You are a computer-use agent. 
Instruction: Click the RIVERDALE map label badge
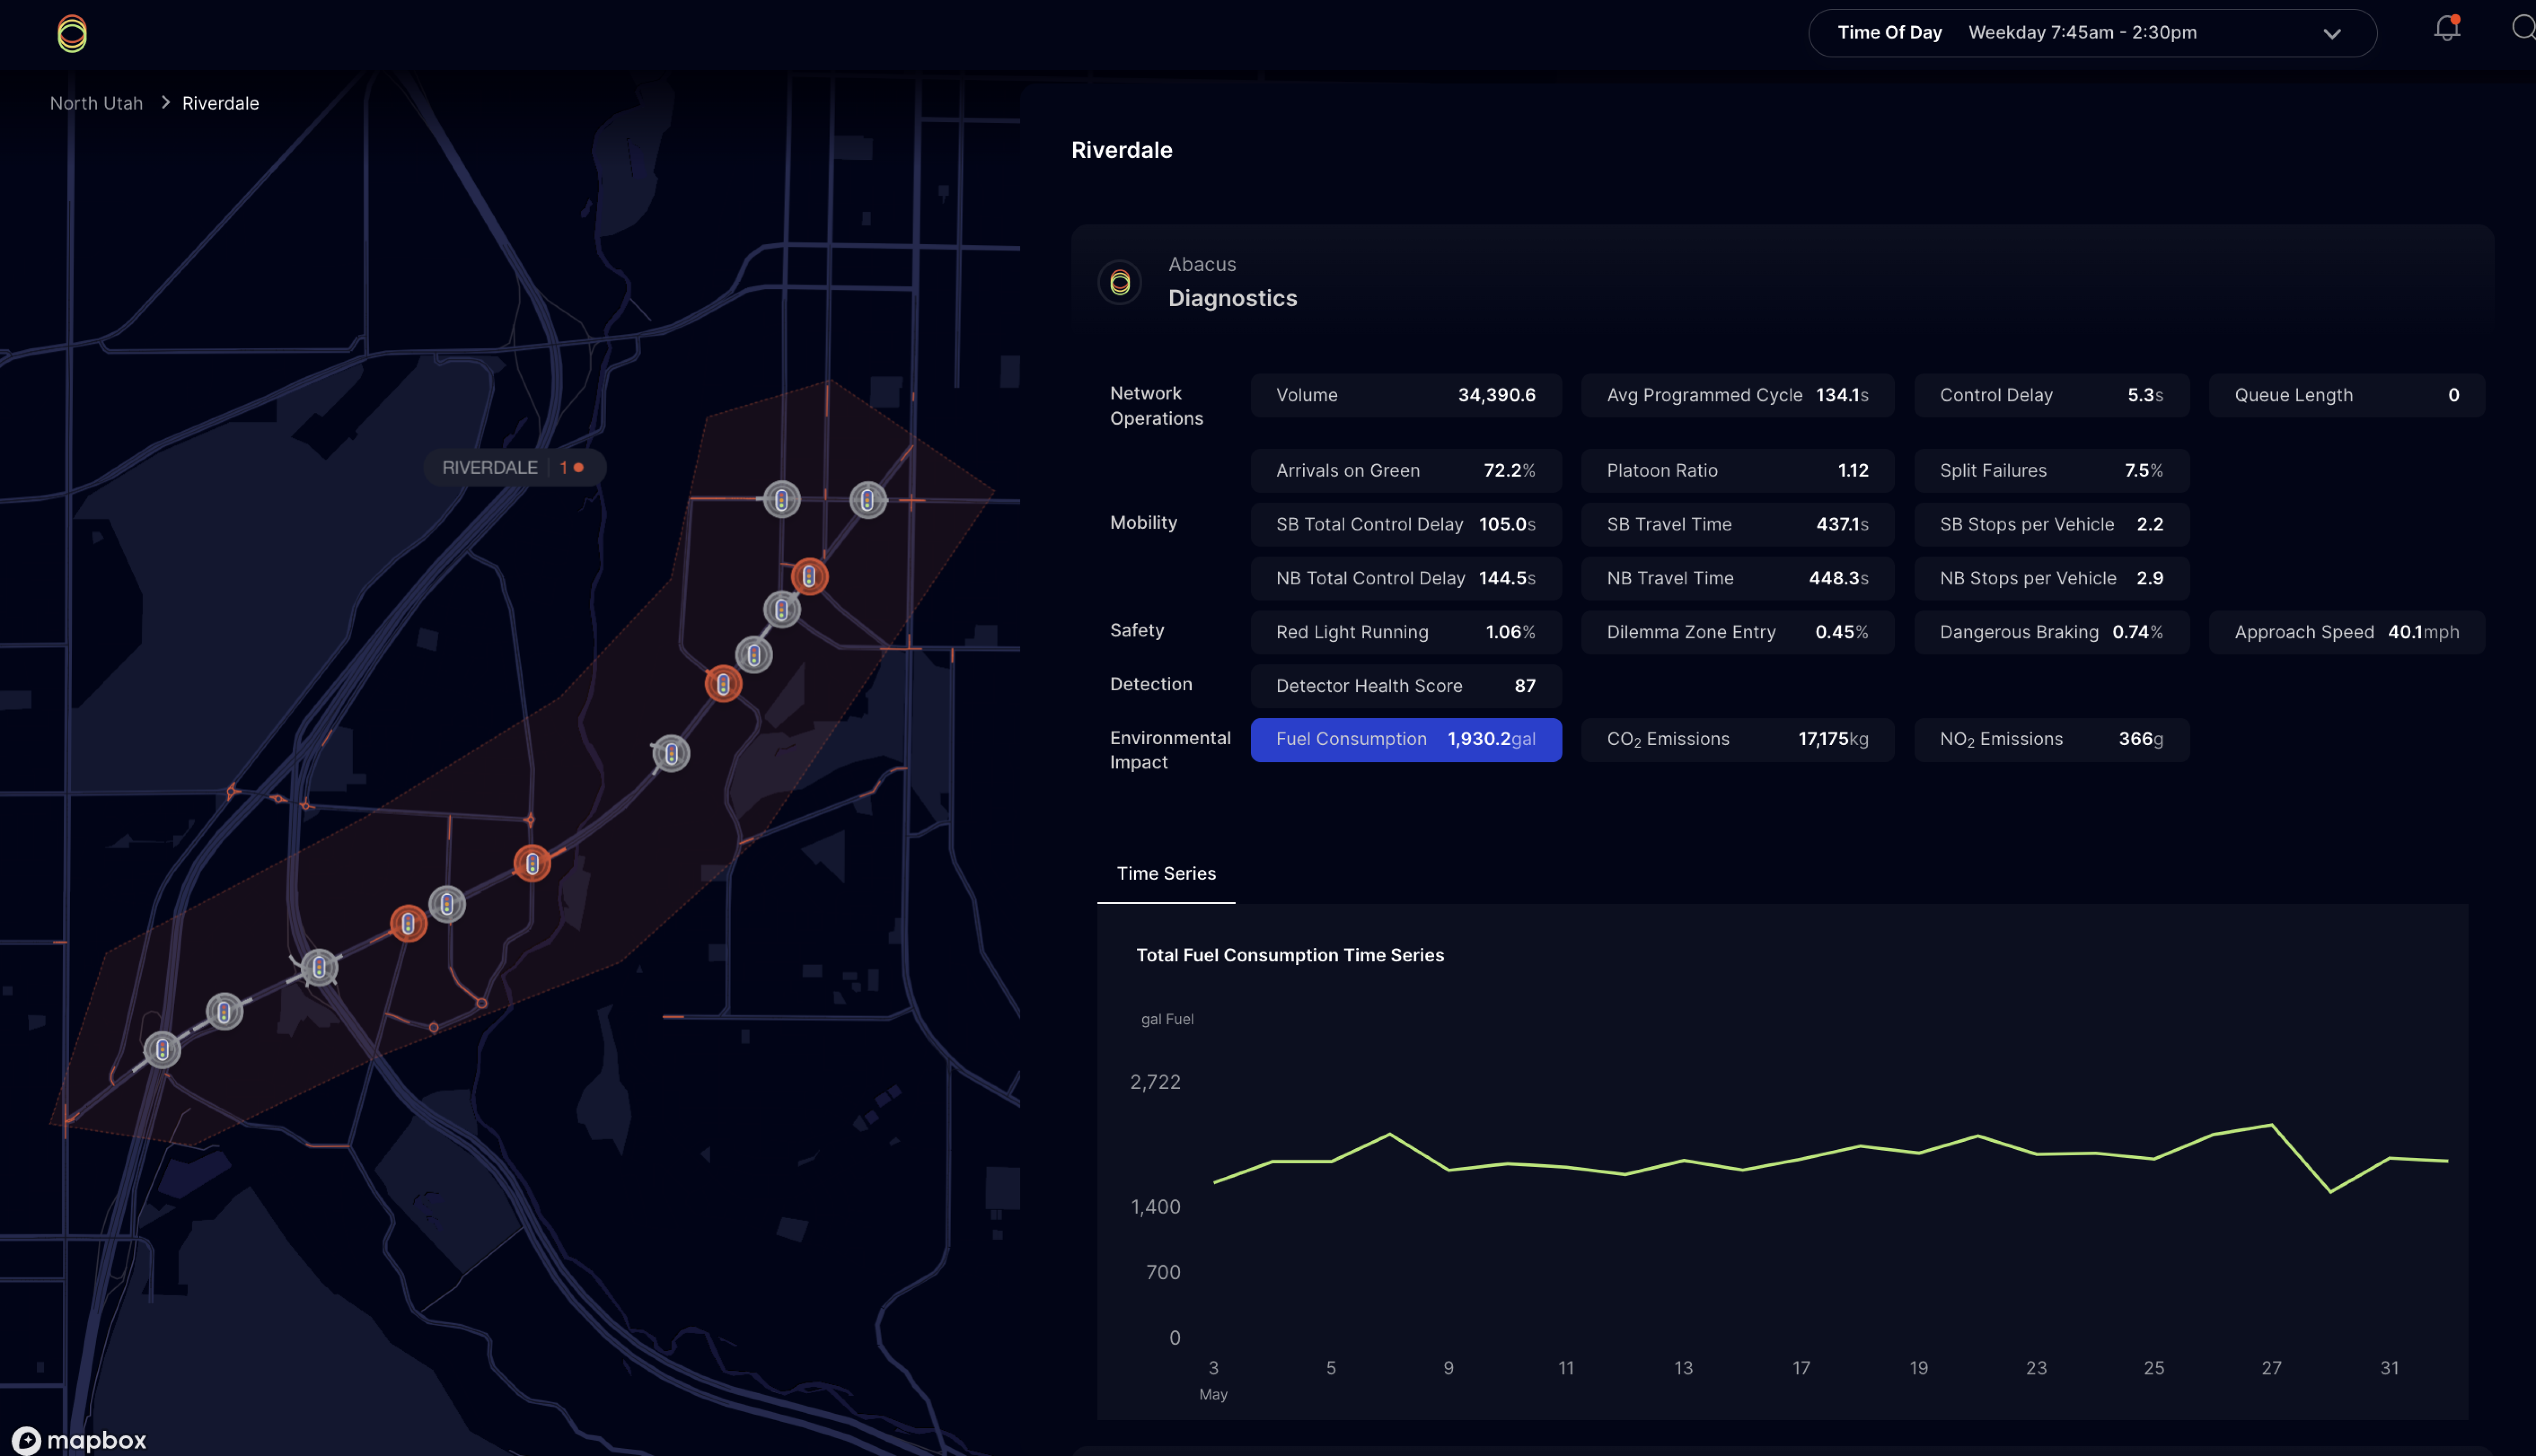(x=514, y=468)
